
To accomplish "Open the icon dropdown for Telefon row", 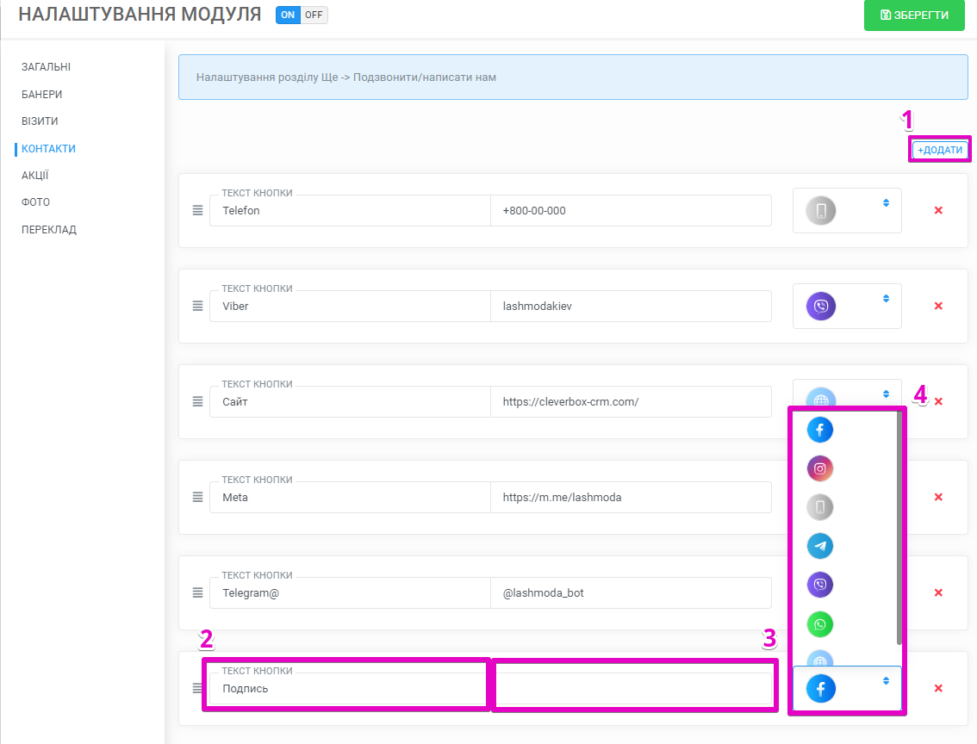I will click(x=847, y=210).
